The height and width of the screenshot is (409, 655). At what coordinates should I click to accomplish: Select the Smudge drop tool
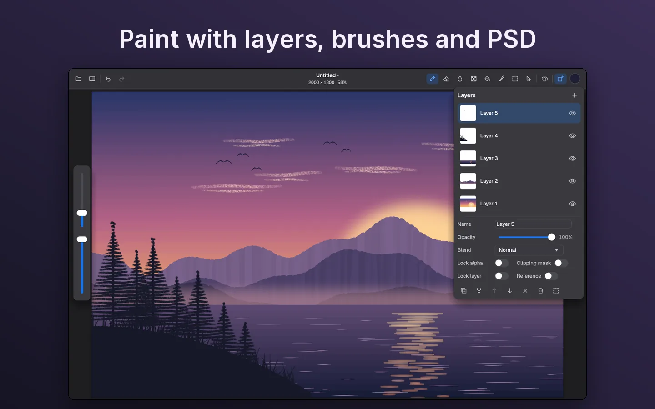coord(460,79)
